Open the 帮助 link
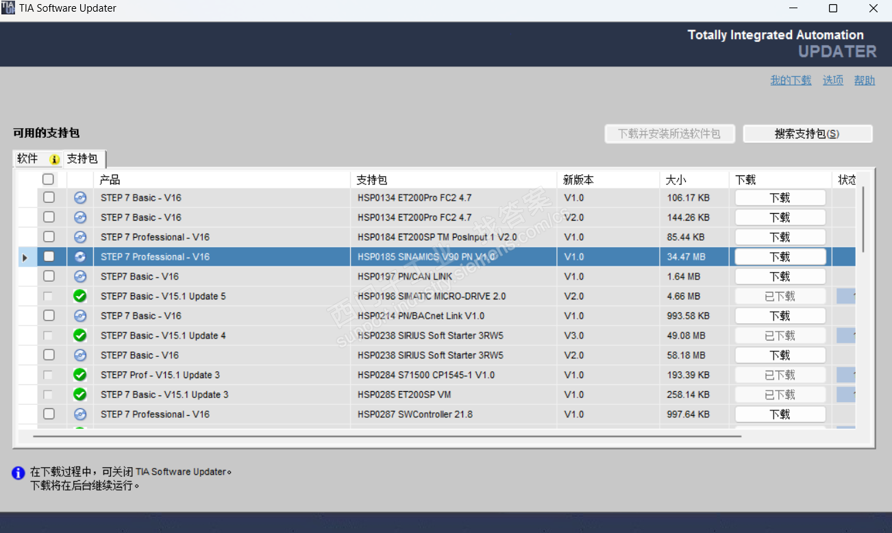Viewport: 892px width, 533px height. (x=865, y=80)
